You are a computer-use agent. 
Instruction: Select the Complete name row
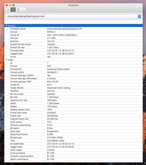[x=73, y=29]
